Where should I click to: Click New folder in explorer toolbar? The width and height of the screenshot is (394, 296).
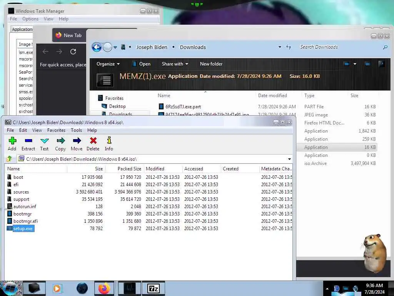pos(211,64)
